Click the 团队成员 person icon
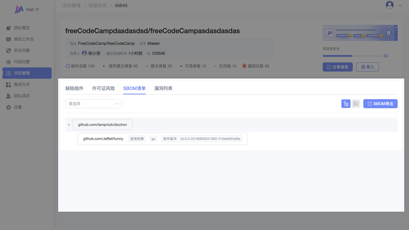Image resolution: width=409 pixels, height=230 pixels. [x=9, y=96]
